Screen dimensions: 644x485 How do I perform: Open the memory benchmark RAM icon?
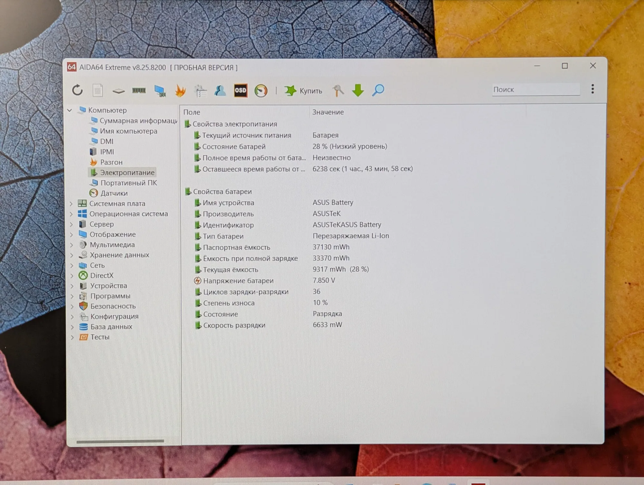[x=139, y=90]
